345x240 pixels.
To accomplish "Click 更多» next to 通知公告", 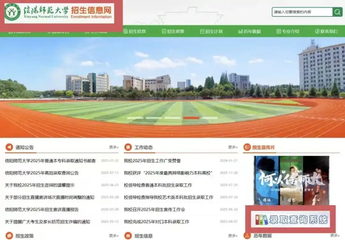I will [x=114, y=147].
